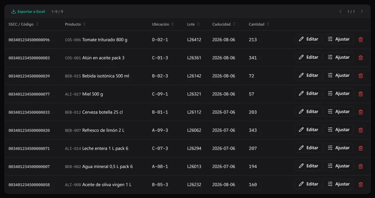Viewport: 375px width, 198px height.
Task: Go to the previous page arrow
Action: [340, 12]
